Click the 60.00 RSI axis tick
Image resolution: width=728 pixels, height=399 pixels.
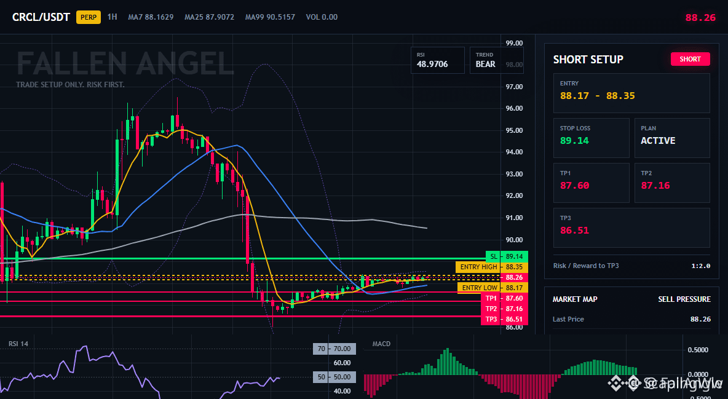tap(342, 363)
